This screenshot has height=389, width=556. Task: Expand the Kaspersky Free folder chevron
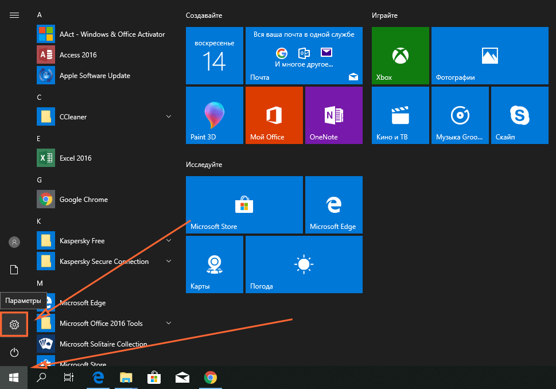[x=169, y=240]
